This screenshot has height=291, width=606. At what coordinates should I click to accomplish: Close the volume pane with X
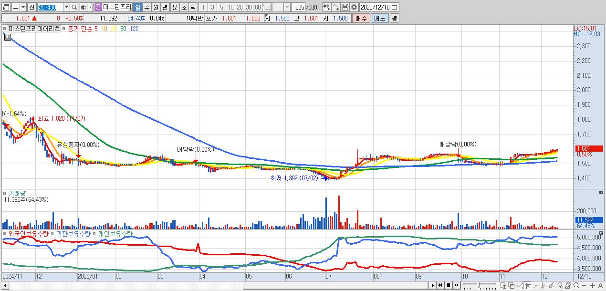tap(601, 192)
